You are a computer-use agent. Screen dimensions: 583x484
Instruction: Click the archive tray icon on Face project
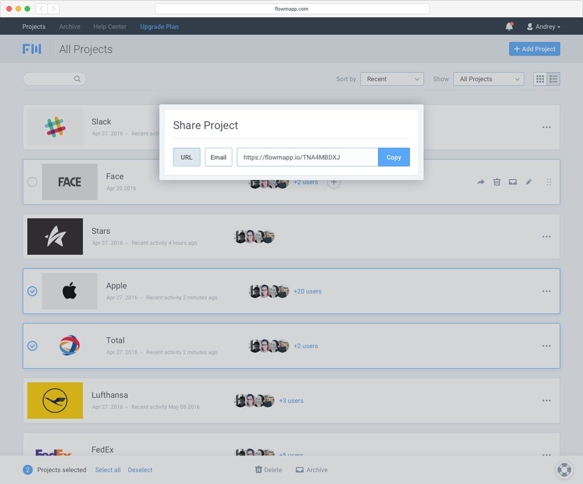point(513,182)
